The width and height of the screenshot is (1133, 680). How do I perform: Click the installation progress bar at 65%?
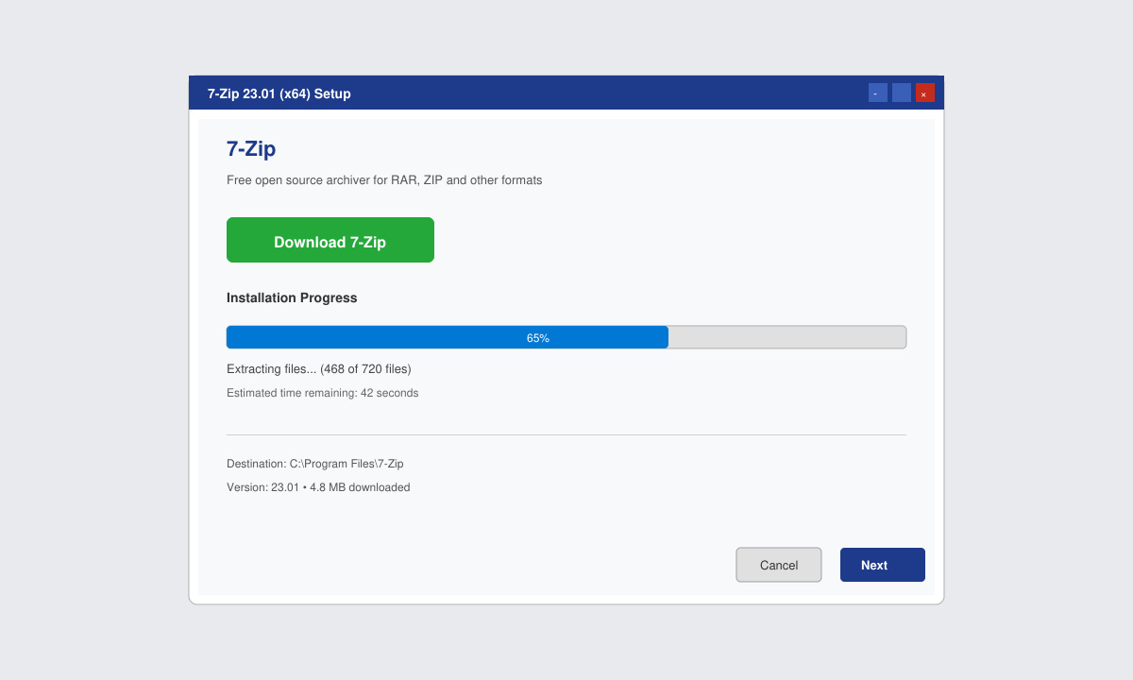pos(566,337)
